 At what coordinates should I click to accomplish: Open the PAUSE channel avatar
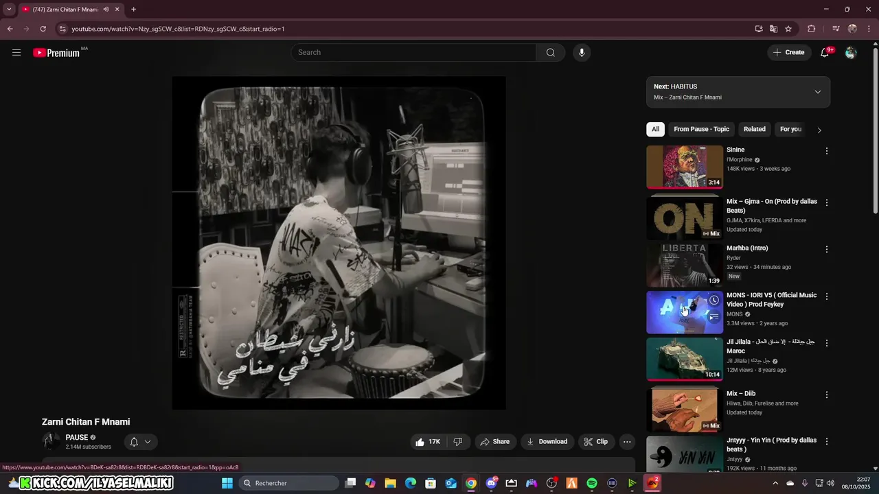pyautogui.click(x=51, y=442)
